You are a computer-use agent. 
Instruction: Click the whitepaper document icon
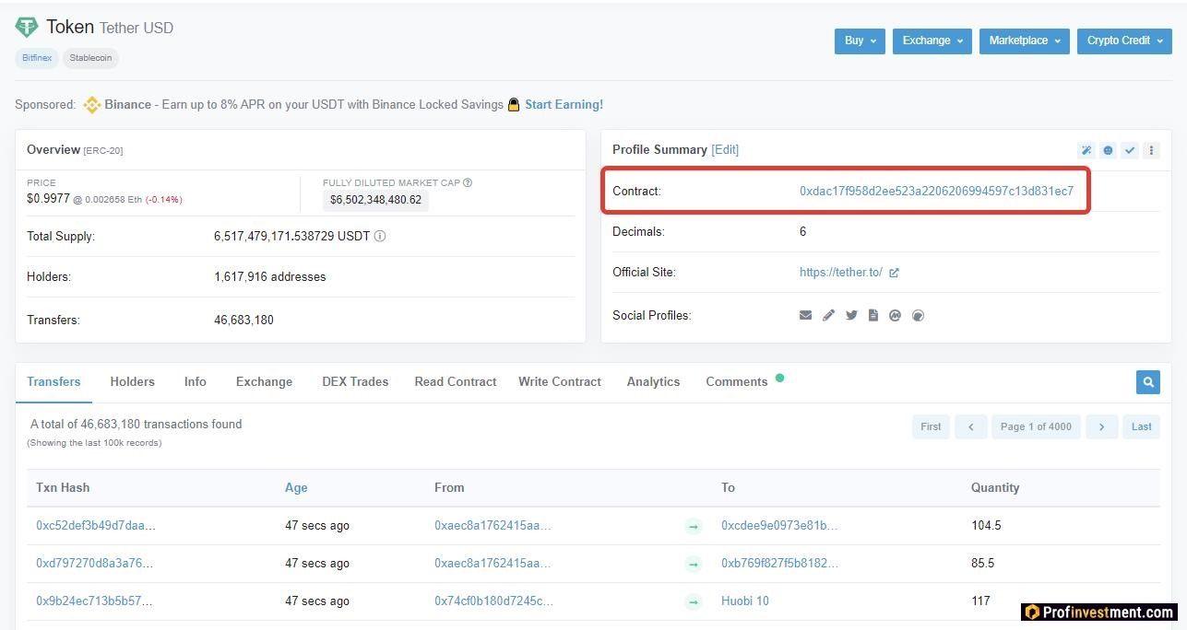(873, 316)
